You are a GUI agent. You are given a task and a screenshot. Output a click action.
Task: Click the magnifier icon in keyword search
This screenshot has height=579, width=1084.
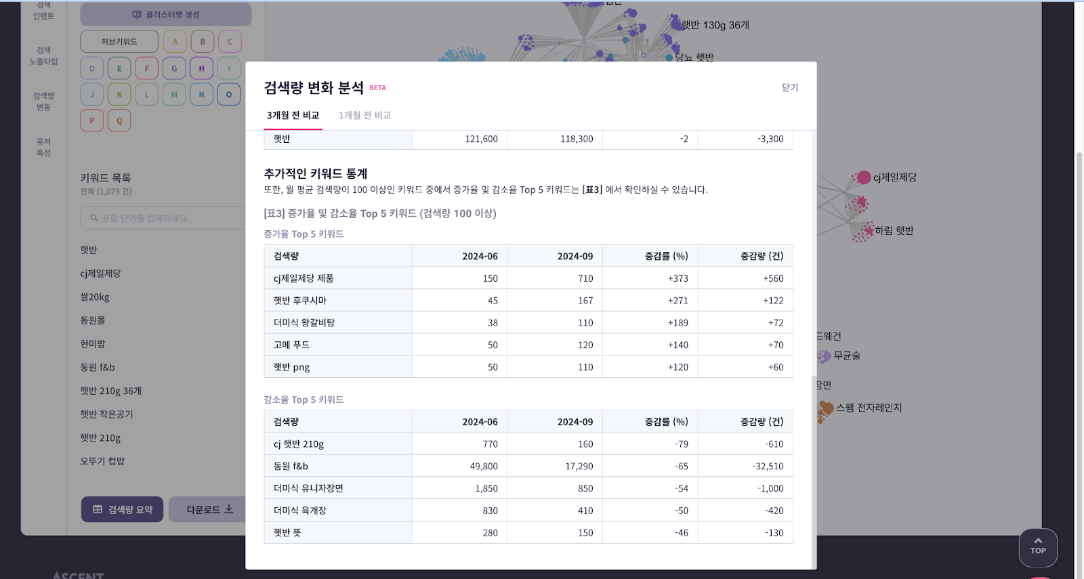[94, 218]
